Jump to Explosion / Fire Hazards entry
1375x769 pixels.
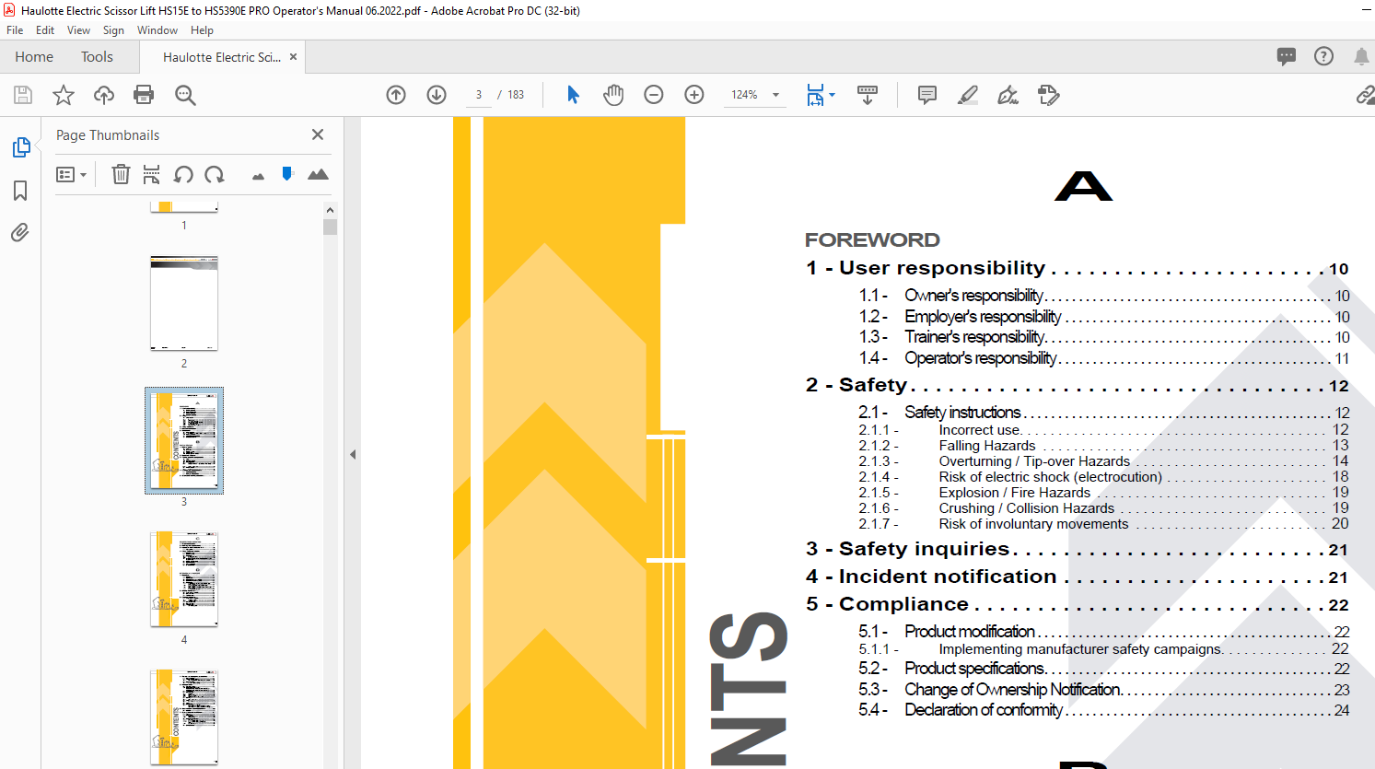(x=1103, y=493)
